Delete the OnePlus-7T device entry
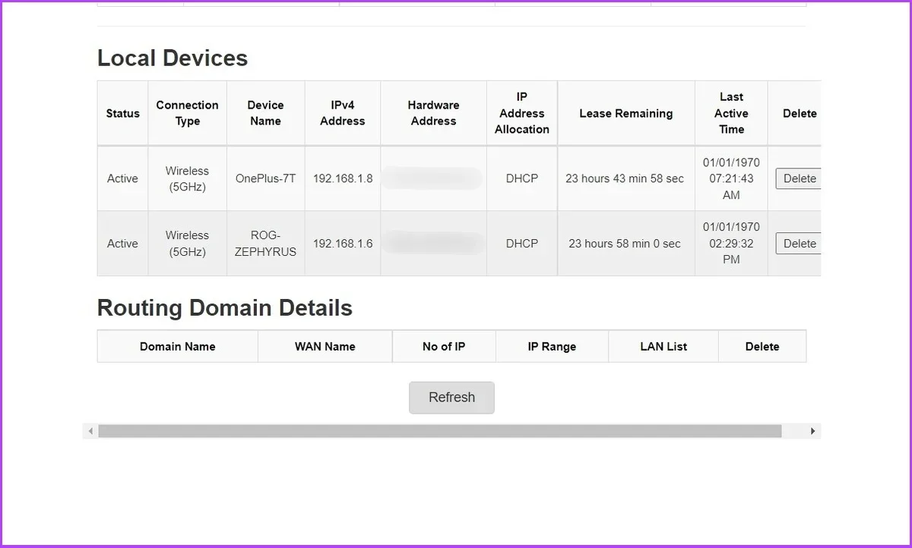 [799, 178]
